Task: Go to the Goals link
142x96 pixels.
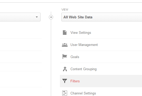Action: coord(75,57)
